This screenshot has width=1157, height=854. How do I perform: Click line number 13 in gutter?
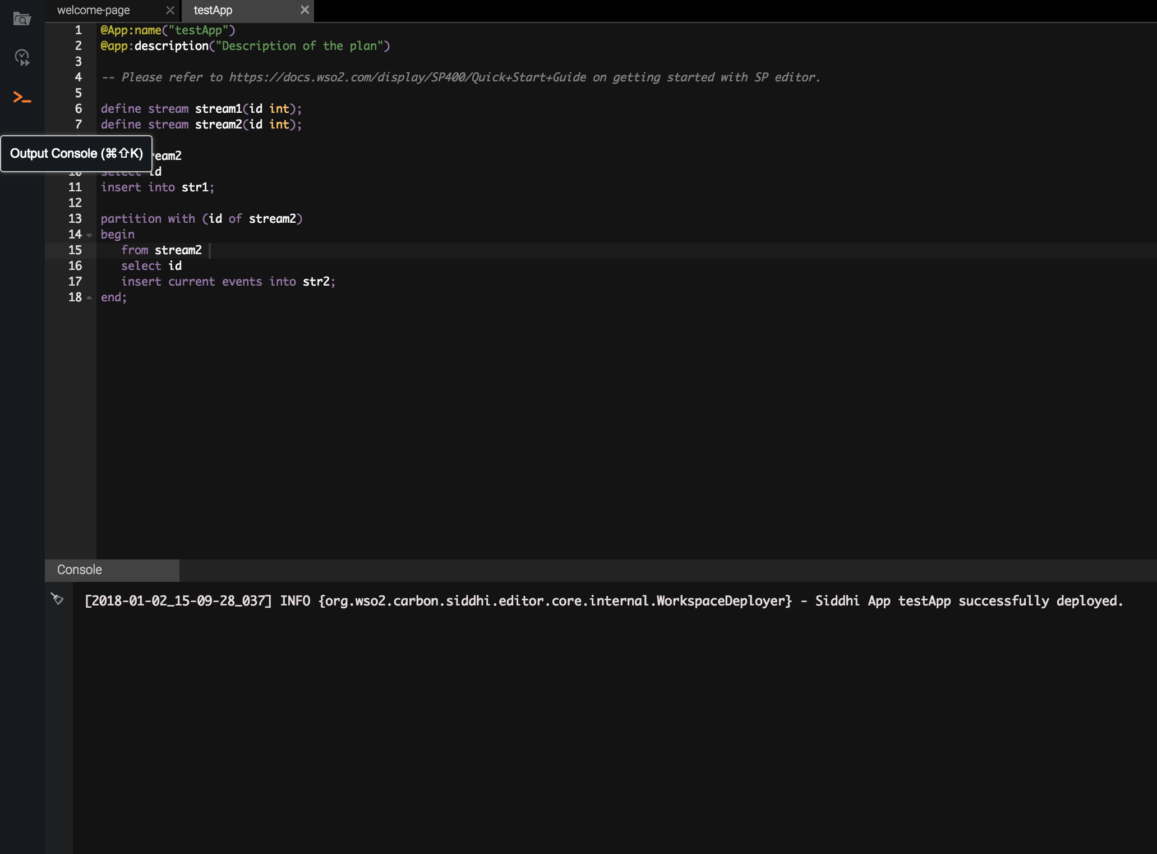point(75,219)
